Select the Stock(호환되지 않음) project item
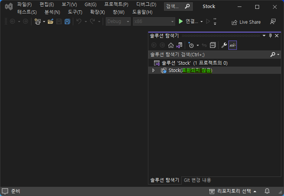This screenshot has height=196, width=284. click(x=215, y=70)
